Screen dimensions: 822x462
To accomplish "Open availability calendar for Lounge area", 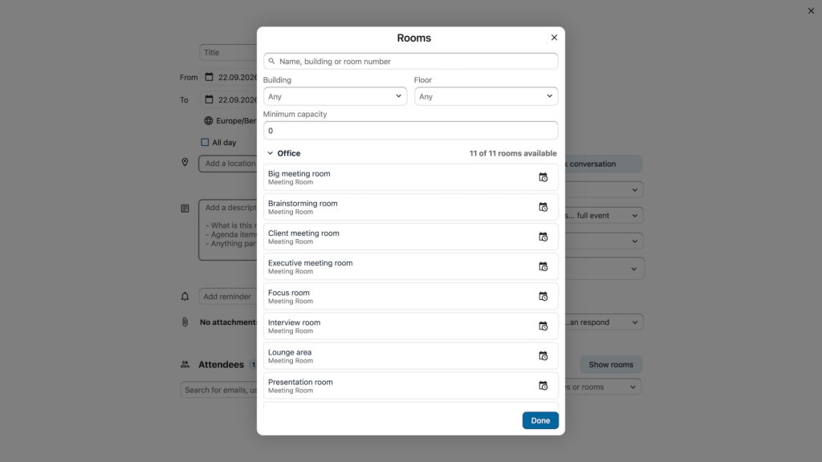I will coord(543,356).
